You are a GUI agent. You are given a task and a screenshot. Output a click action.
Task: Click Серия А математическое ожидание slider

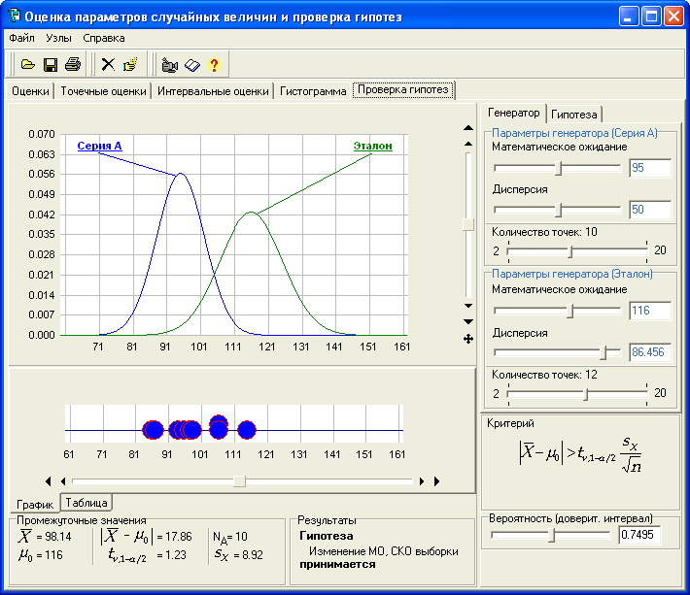[558, 168]
